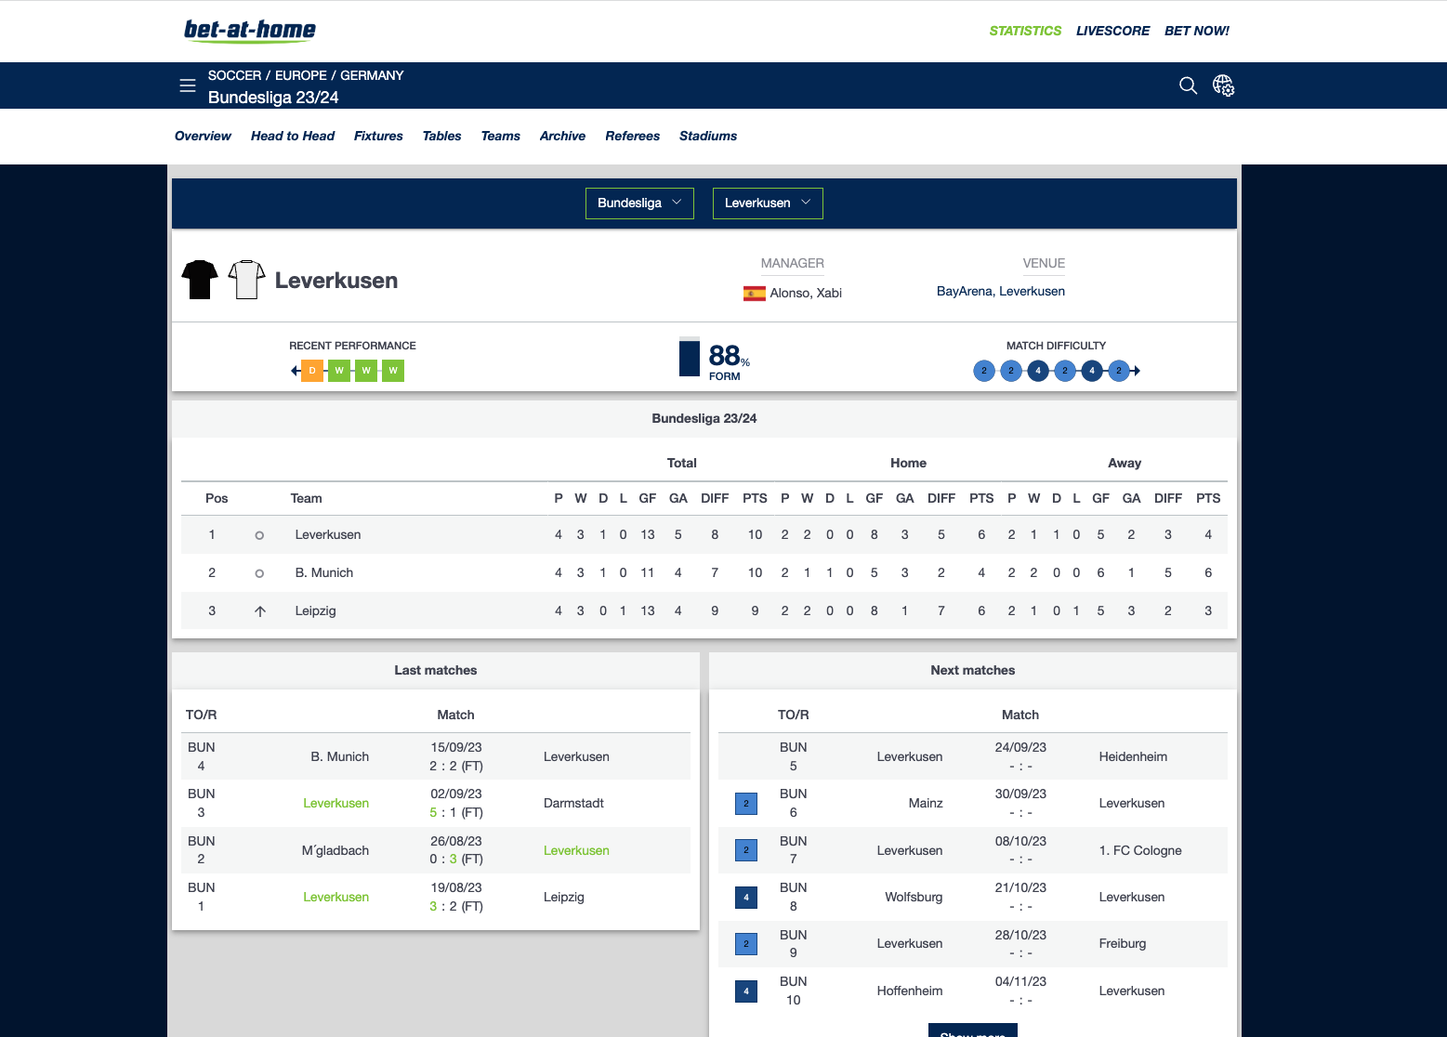Open the hamburger navigation menu
Screen dimensions: 1447x1037
[x=188, y=85]
